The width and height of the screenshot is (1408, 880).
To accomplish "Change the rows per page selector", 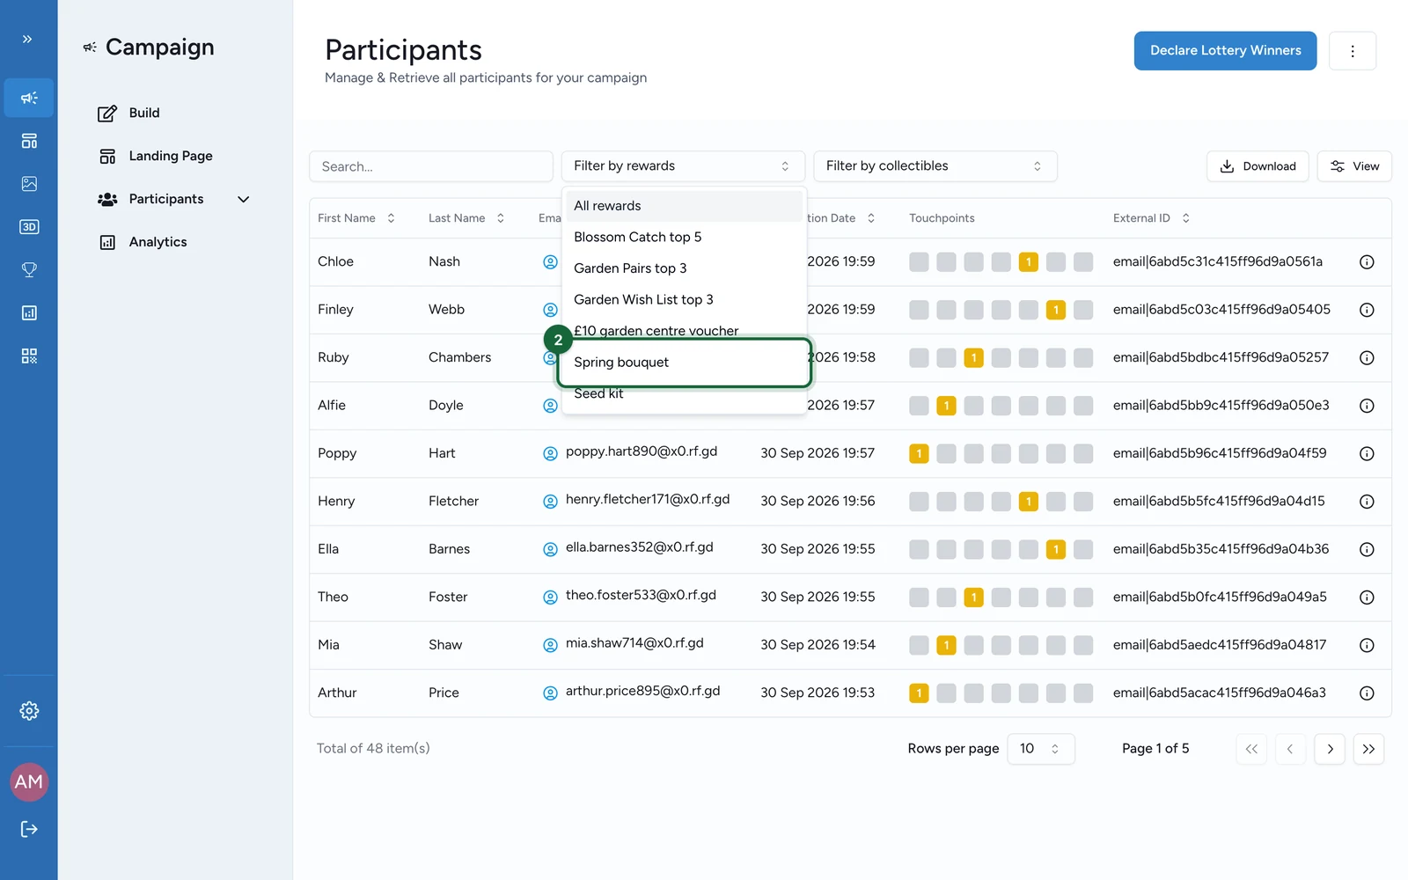I will 1041,749.
